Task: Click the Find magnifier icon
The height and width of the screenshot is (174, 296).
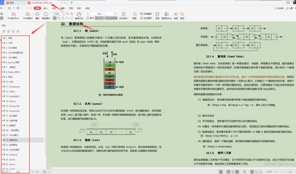Action: coord(182,14)
